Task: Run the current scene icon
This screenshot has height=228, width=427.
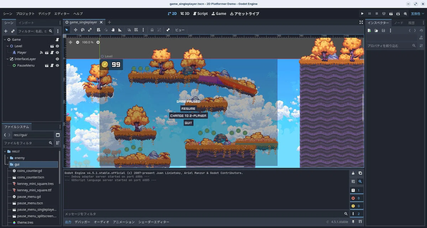Action: (391, 14)
